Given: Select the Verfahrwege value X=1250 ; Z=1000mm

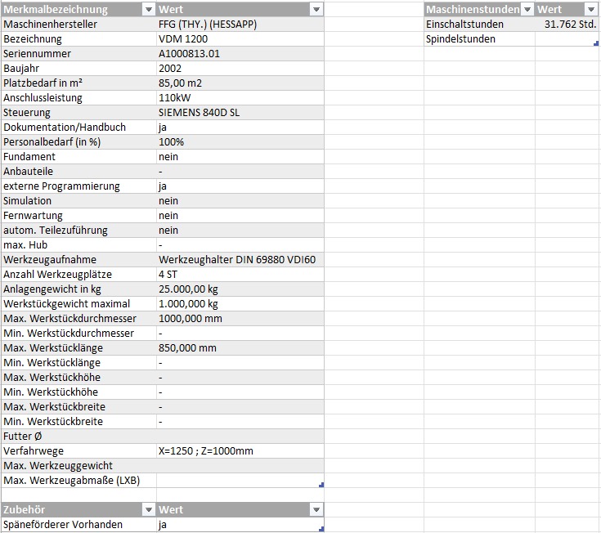Looking at the screenshot, I should click(240, 451).
